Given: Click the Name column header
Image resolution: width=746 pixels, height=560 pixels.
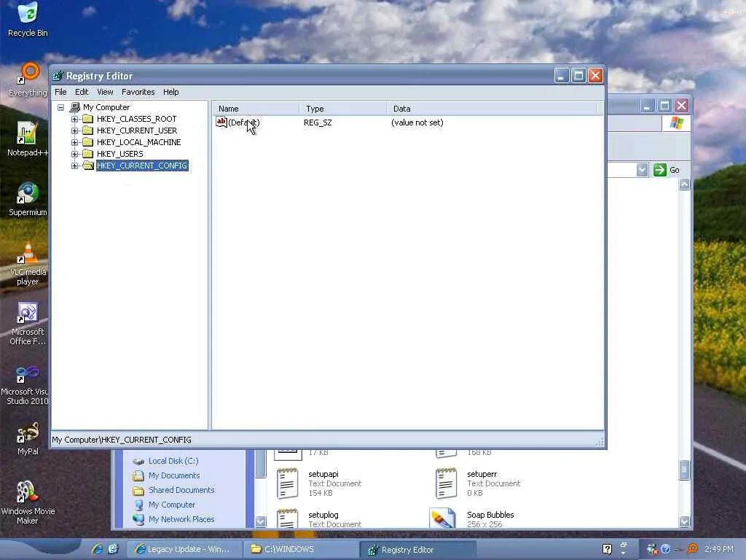Looking at the screenshot, I should tap(256, 109).
